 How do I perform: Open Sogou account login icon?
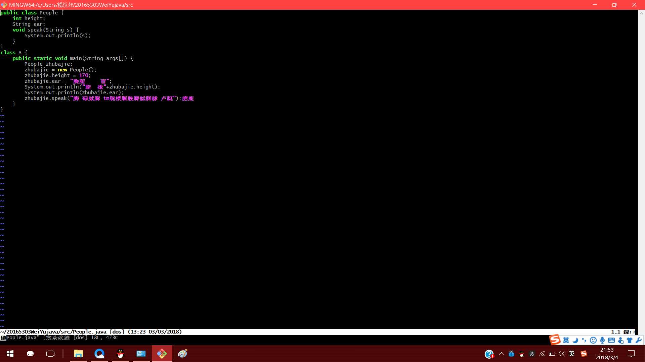[x=620, y=340]
